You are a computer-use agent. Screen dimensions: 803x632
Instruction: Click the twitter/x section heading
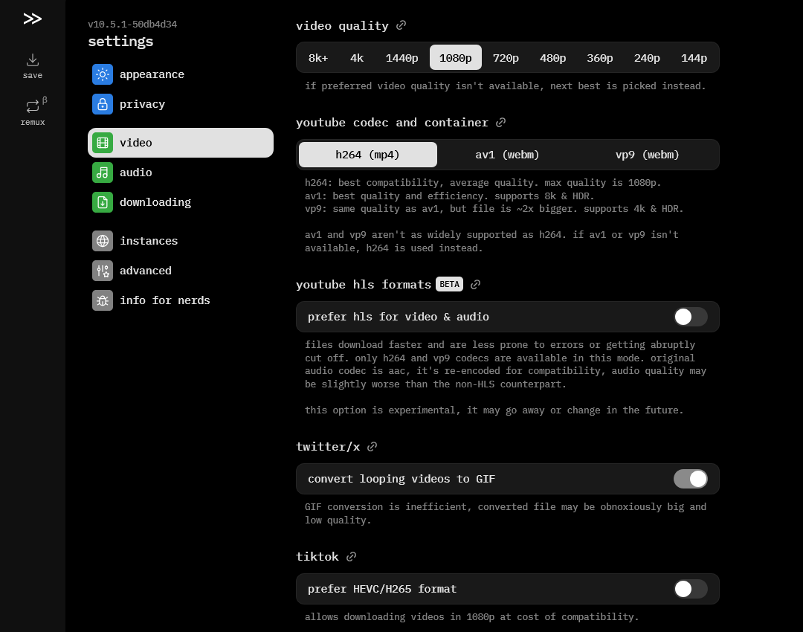pos(328,447)
